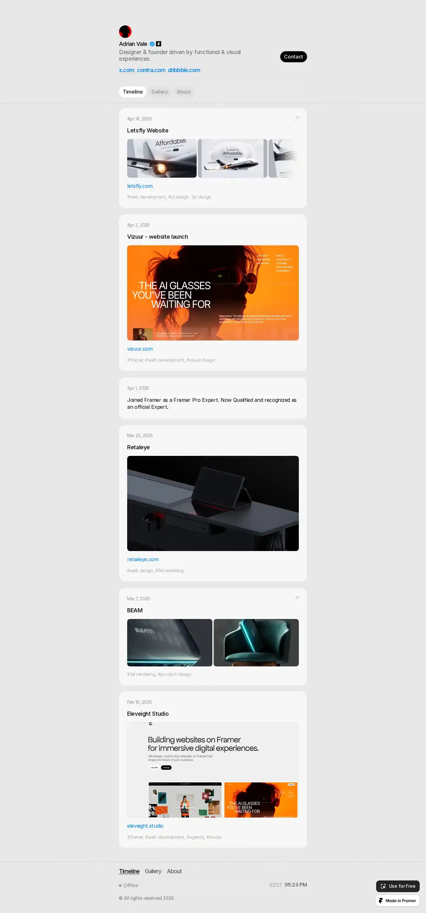Click Adrian Vale's profile avatar
Screen dimensions: 426x913
pyautogui.click(x=125, y=32)
